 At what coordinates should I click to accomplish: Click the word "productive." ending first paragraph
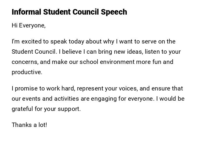[x=27, y=72]
